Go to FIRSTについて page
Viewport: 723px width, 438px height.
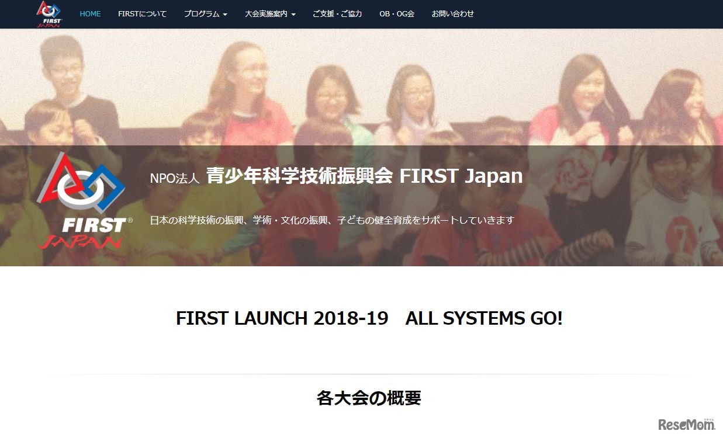(142, 14)
